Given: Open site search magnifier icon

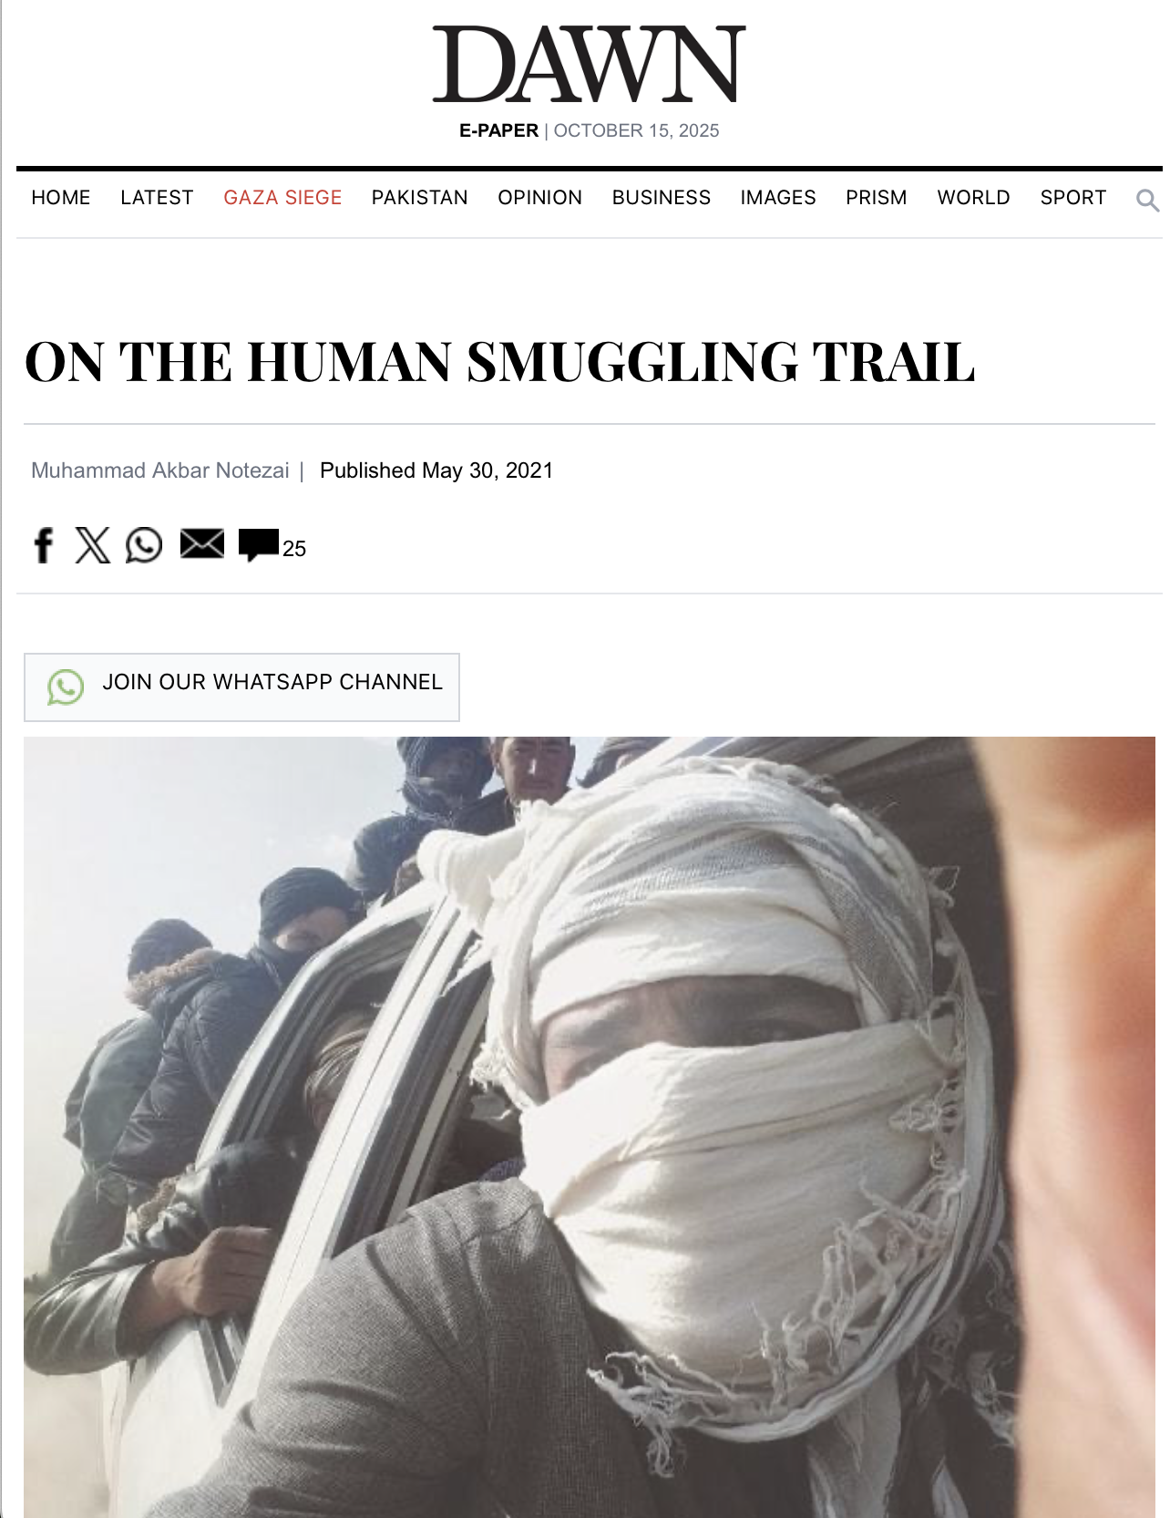Looking at the screenshot, I should (x=1147, y=200).
